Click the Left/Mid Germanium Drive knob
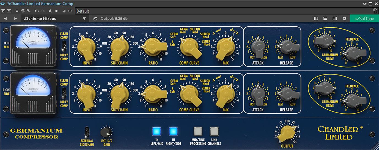379x150 pixels. 324,41
